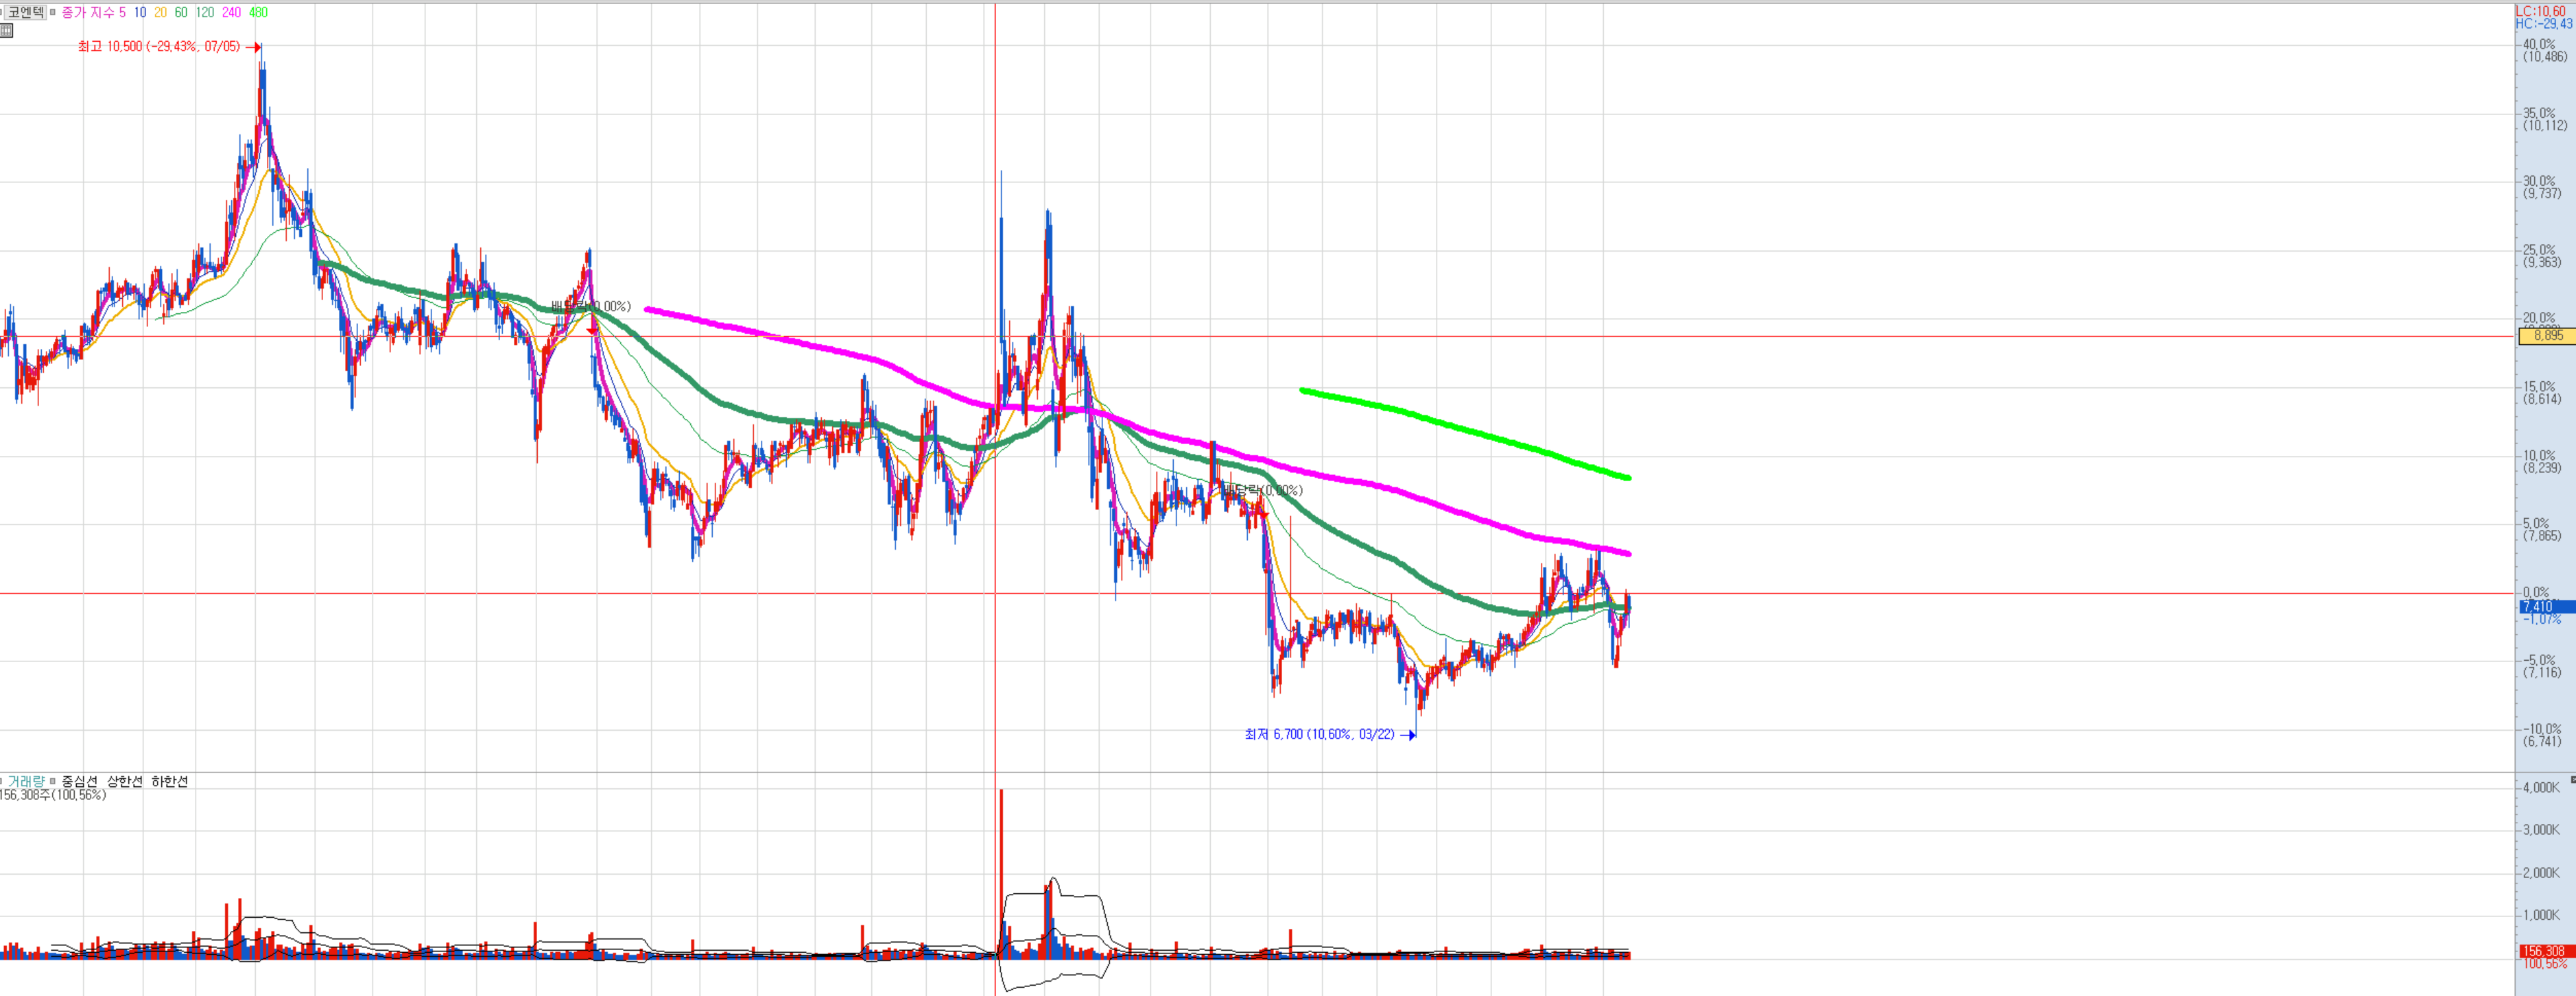Select the blue 10-period moving average label
The width and height of the screenshot is (2576, 996).
[x=140, y=12]
